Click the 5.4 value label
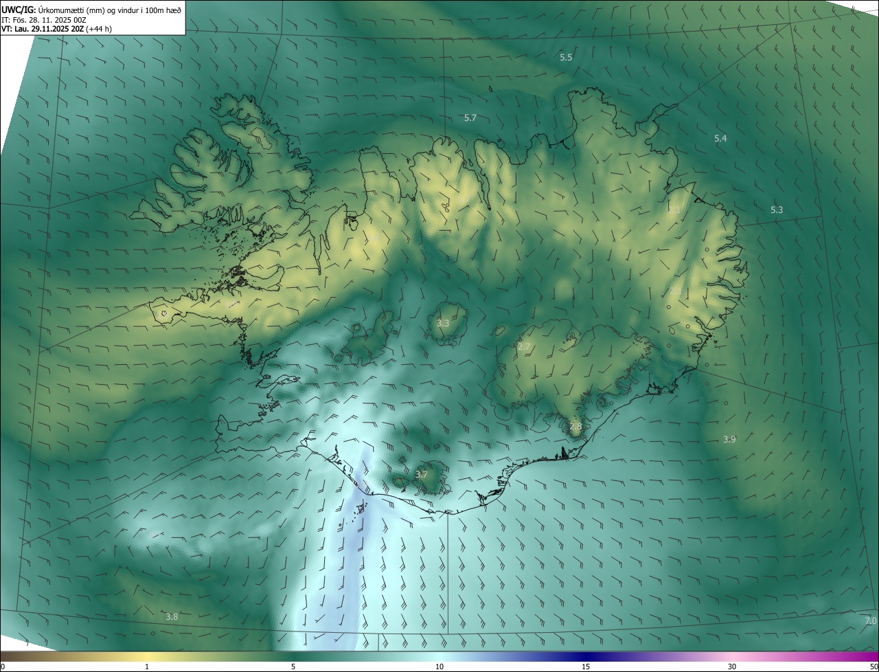Viewport: 879px width, 672px height. 720,139
